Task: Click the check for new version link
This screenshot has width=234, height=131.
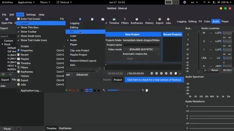Action: [154, 80]
